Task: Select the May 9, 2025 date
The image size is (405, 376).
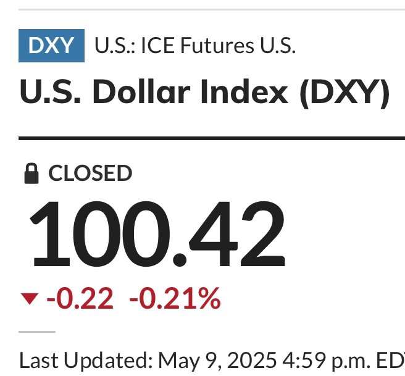Action: tap(217, 360)
